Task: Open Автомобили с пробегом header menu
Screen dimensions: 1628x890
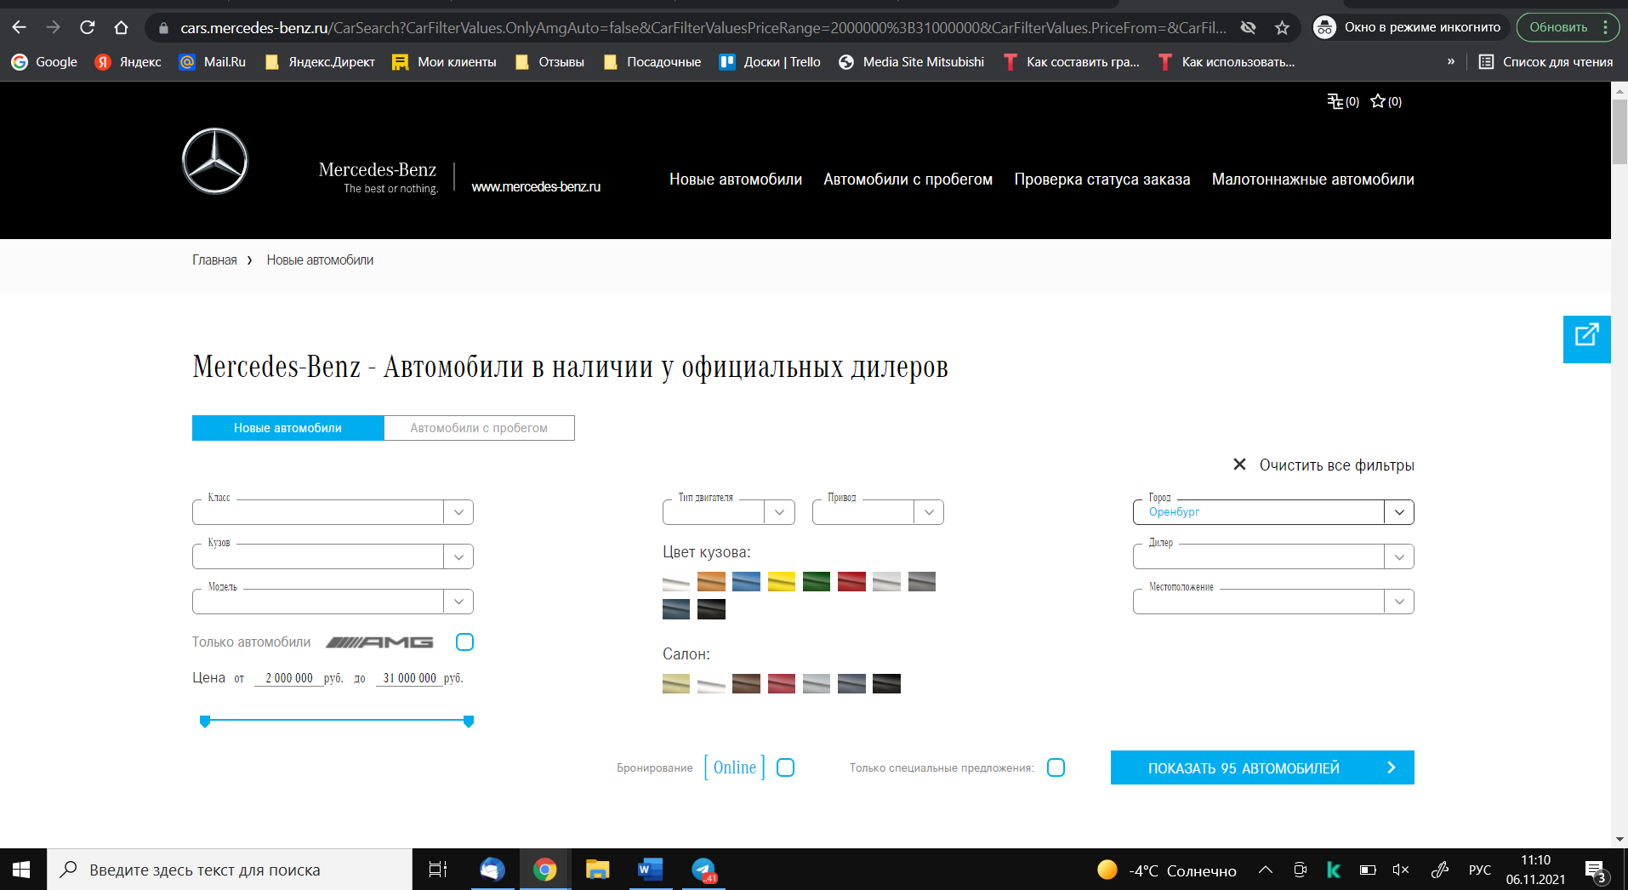Action: coord(908,180)
